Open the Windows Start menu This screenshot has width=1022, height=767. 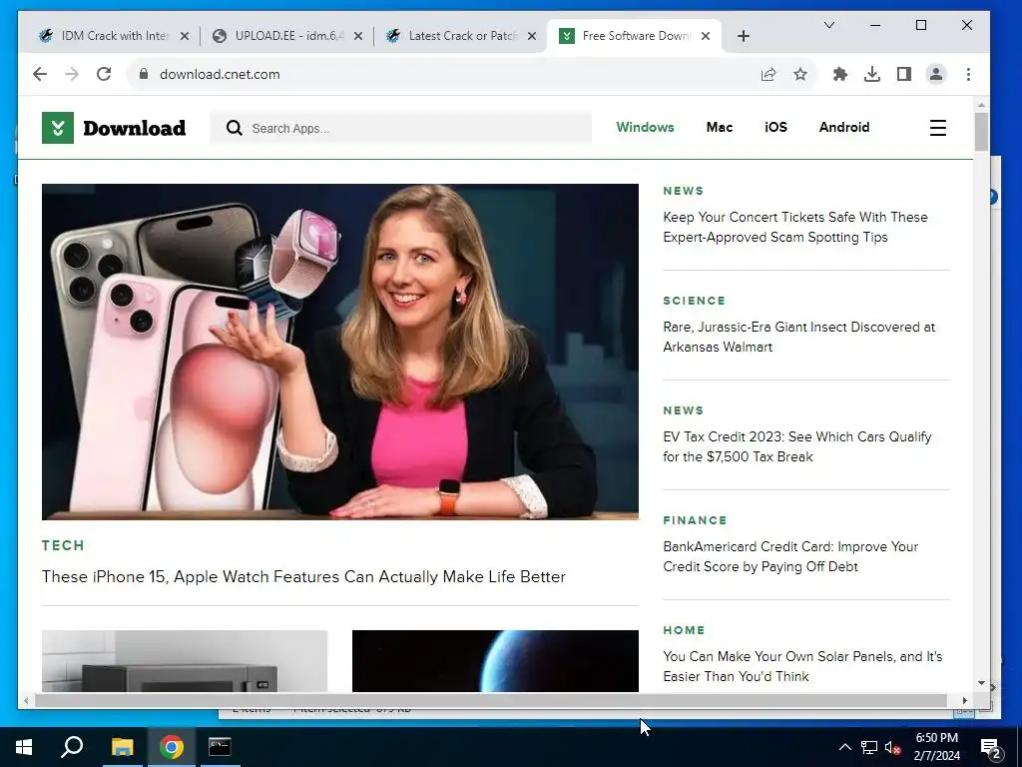[24, 747]
